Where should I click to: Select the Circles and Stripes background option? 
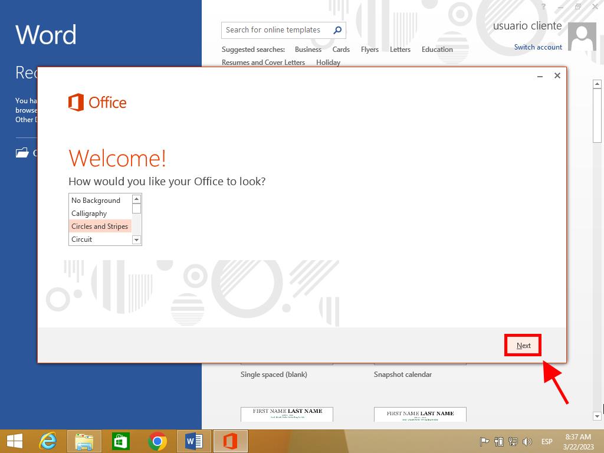[100, 226]
